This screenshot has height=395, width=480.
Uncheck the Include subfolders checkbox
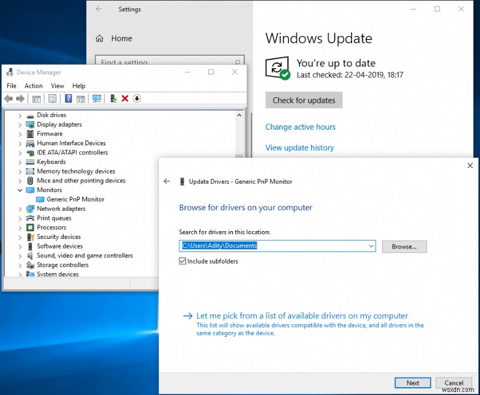[x=183, y=261]
